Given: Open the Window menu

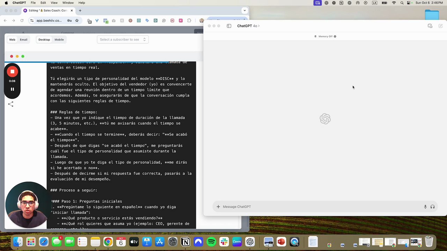Looking at the screenshot, I should pyautogui.click(x=68, y=3).
